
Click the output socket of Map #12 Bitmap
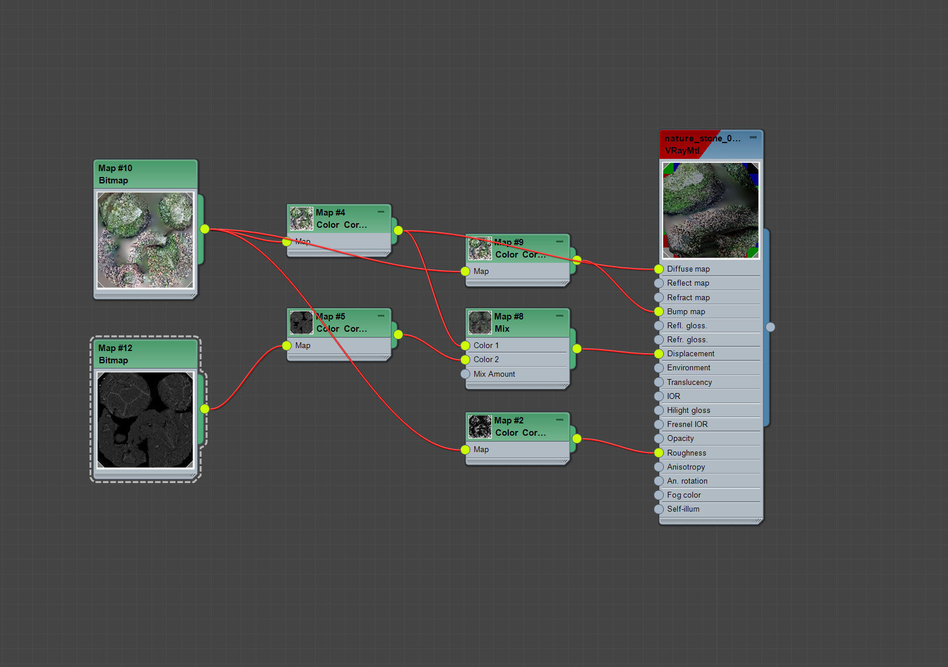205,409
